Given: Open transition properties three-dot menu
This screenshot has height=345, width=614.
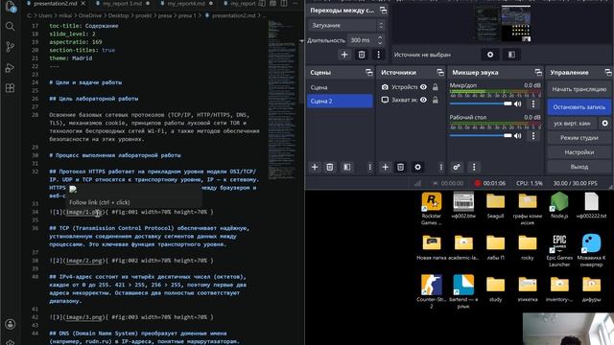Looking at the screenshot, I should tap(378, 55).
